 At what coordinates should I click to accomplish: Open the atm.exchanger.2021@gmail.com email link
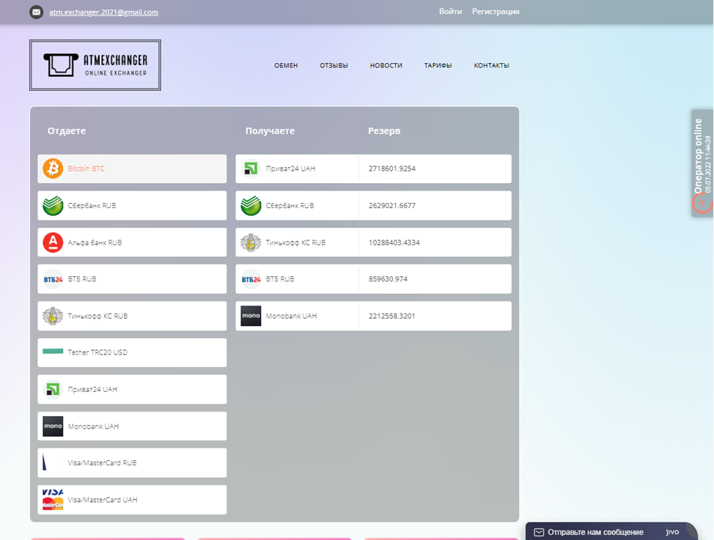(103, 12)
